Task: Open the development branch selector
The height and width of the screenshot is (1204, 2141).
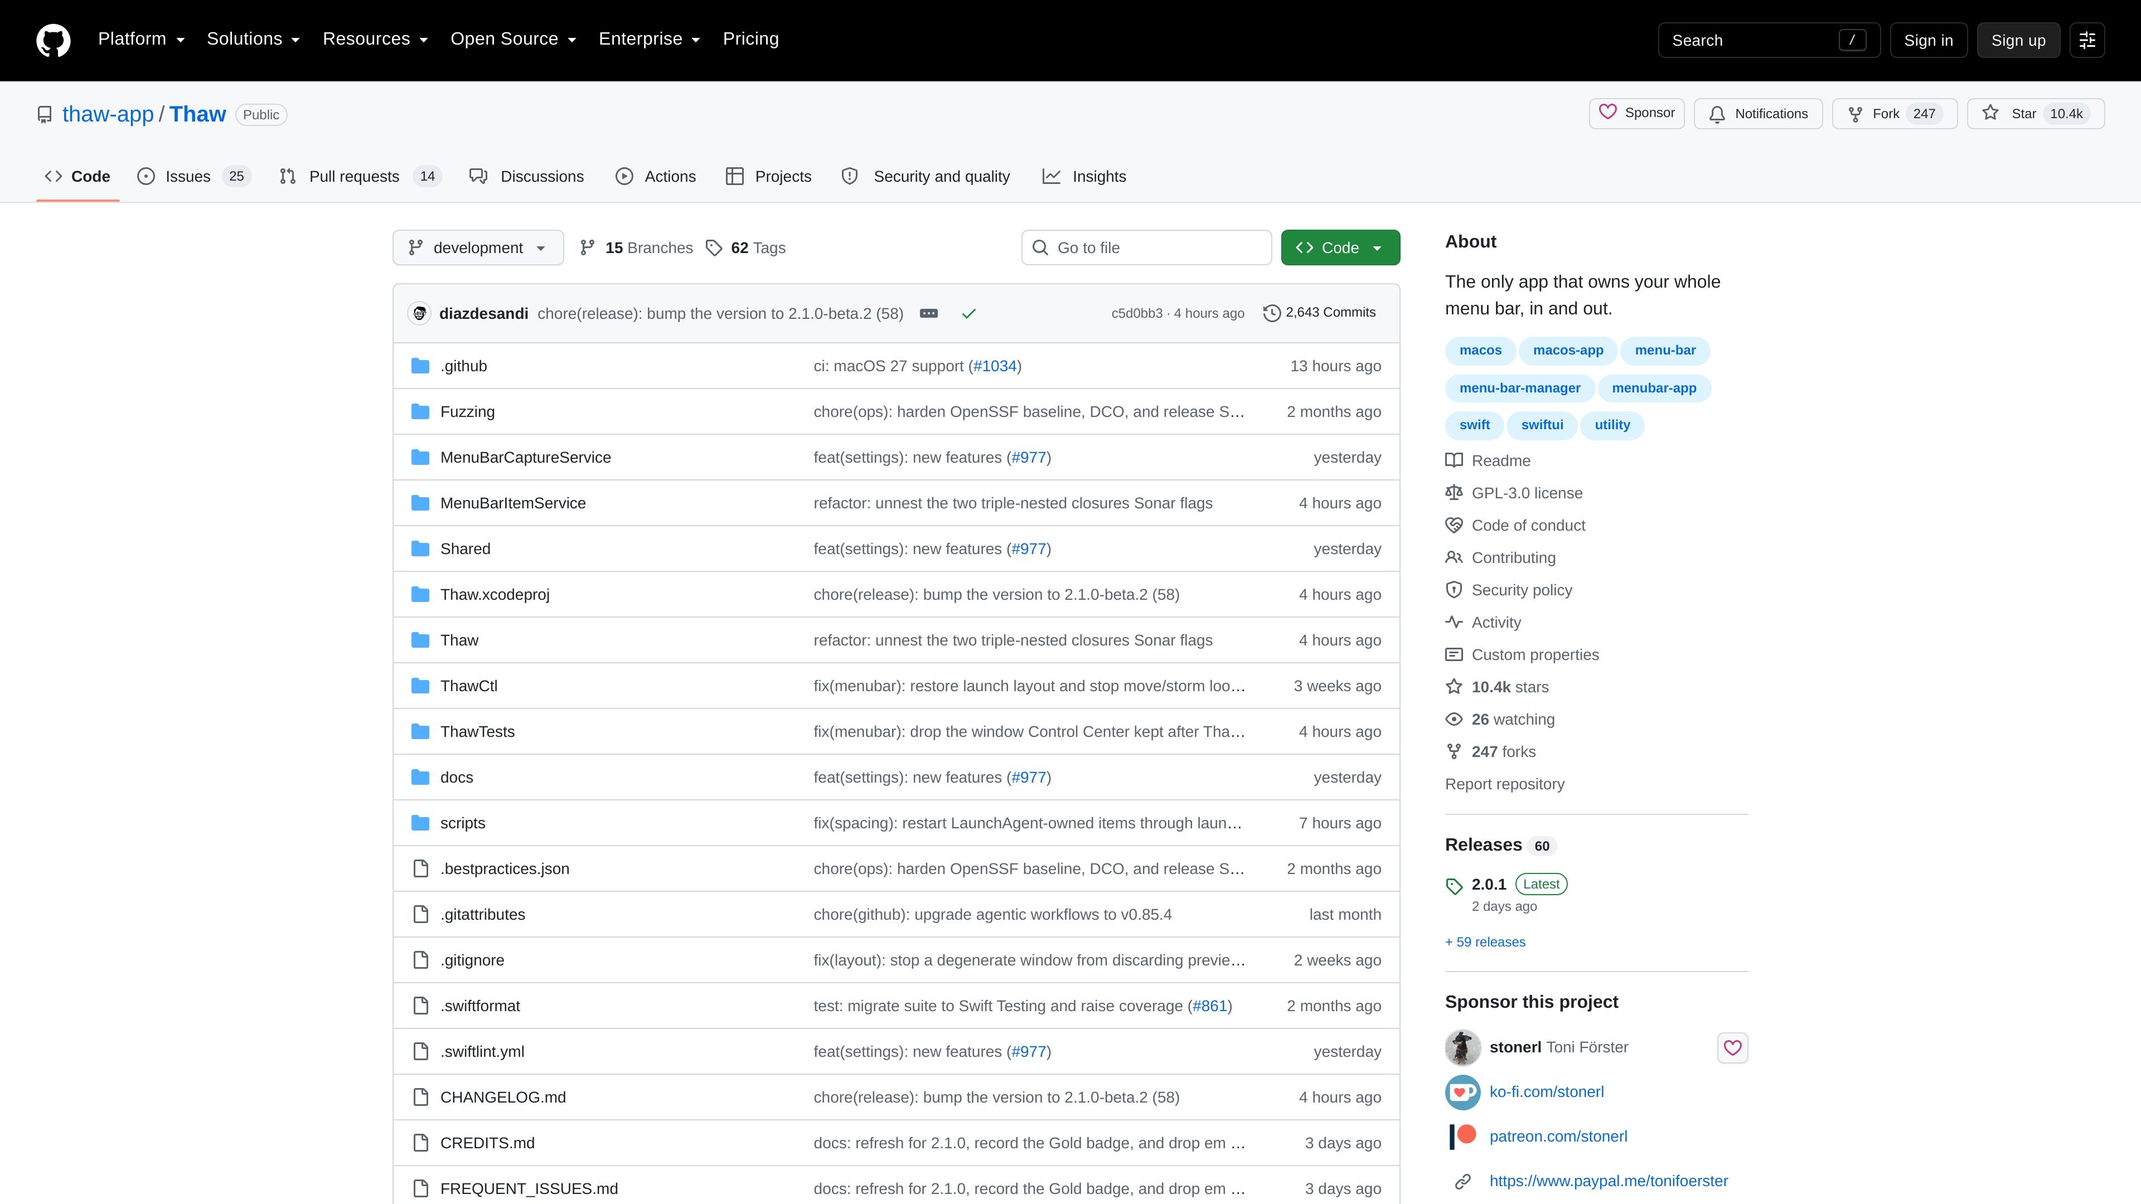Action: [x=478, y=247]
